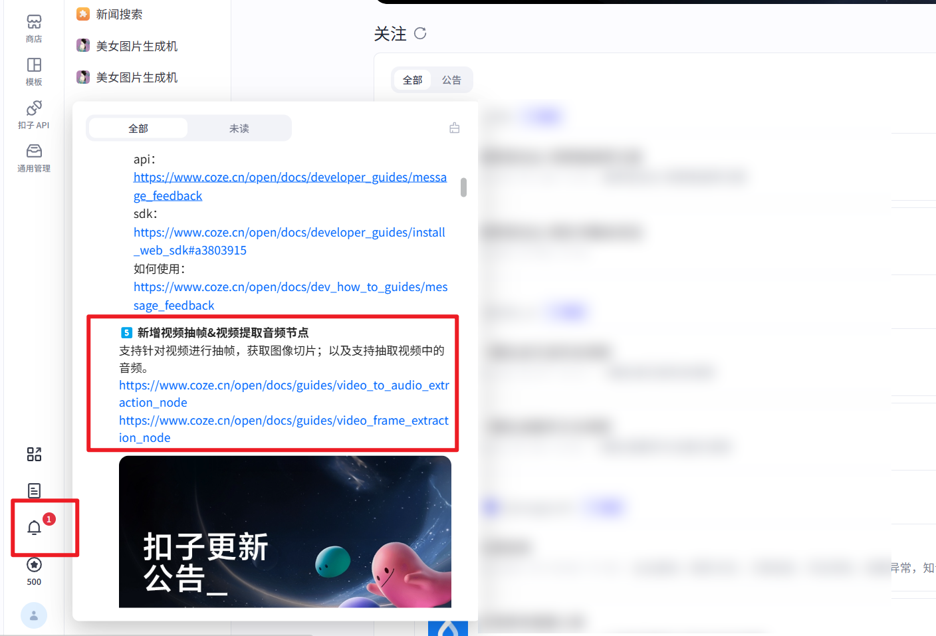Open the user avatar profile
This screenshot has width=936, height=636.
pyautogui.click(x=34, y=615)
